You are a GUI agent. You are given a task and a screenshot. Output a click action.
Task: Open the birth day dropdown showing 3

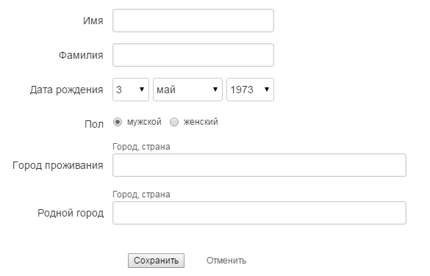pyautogui.click(x=131, y=90)
